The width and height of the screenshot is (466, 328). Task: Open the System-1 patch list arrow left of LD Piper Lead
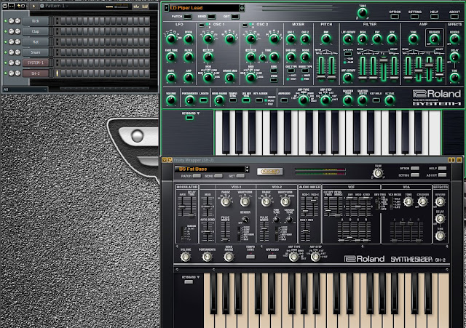166,8
